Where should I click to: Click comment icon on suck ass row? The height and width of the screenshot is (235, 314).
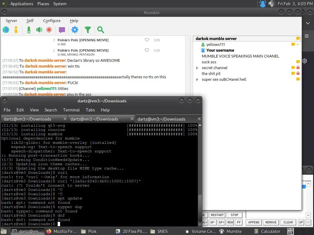point(298,62)
